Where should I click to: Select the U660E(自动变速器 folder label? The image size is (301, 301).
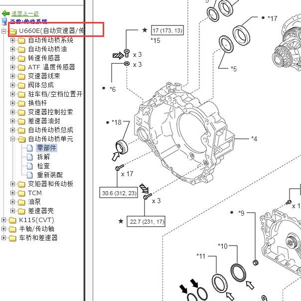click(51, 31)
